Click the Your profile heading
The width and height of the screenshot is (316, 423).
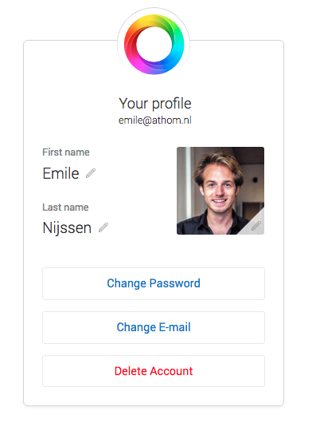coord(155,104)
